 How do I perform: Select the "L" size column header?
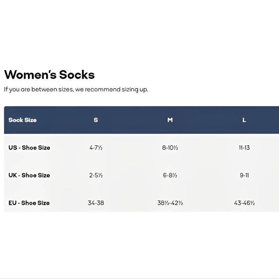point(244,120)
